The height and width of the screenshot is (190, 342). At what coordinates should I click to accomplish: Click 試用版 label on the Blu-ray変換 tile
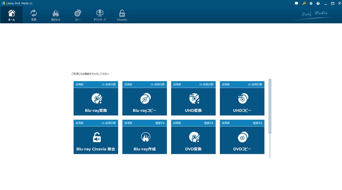(x=80, y=84)
